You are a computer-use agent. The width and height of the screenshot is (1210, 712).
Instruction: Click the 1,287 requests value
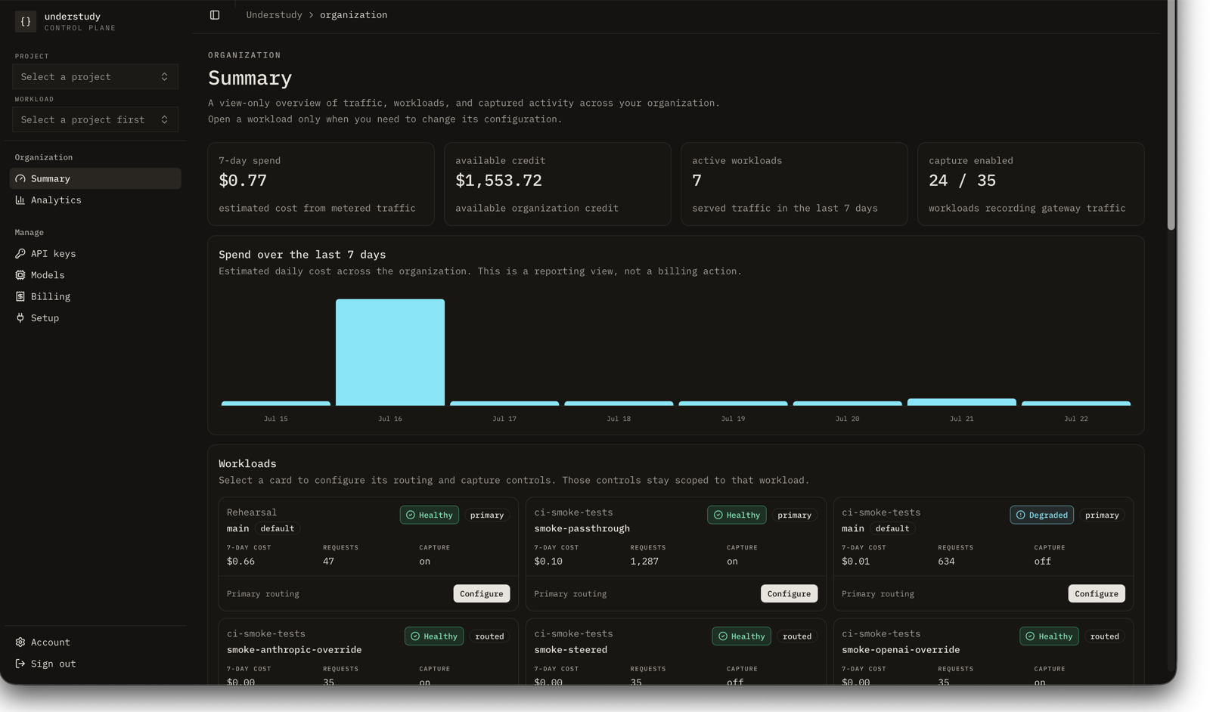point(644,562)
